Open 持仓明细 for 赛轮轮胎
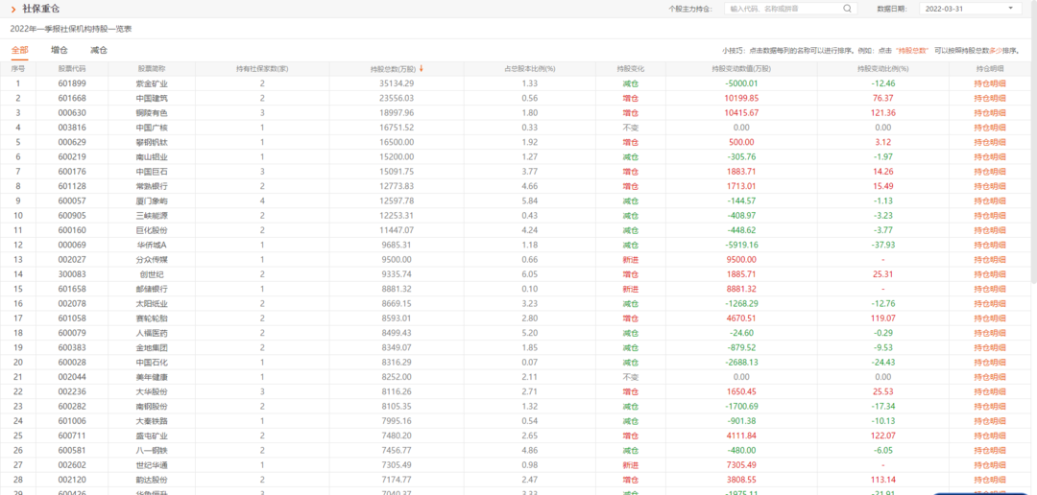 [989, 318]
